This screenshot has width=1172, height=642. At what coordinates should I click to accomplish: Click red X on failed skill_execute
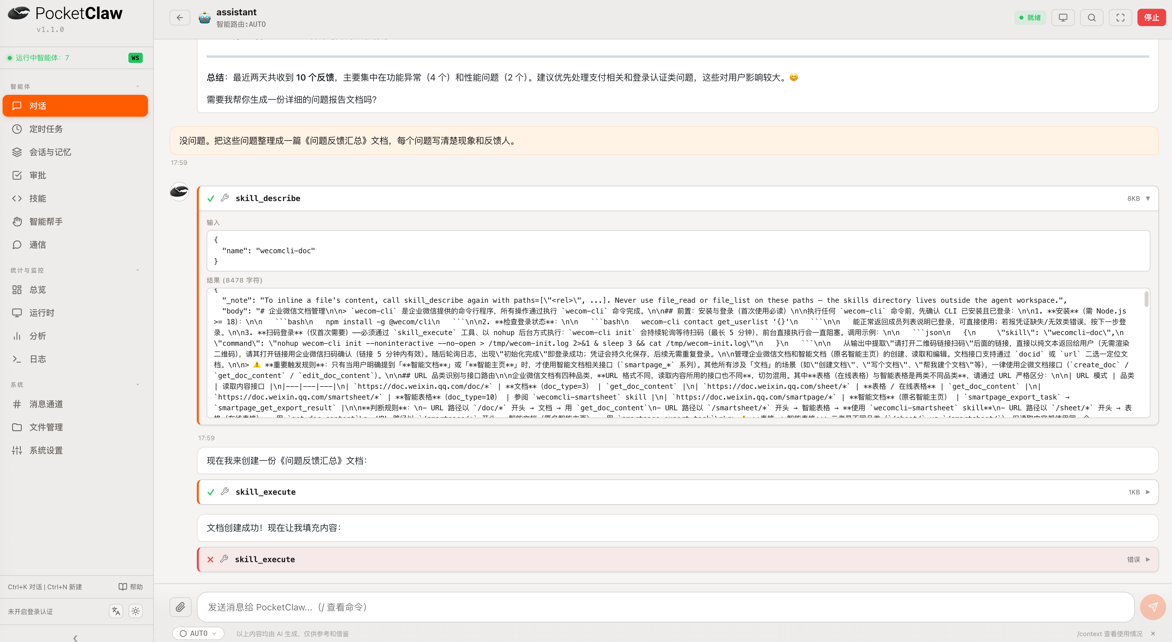[x=210, y=560]
